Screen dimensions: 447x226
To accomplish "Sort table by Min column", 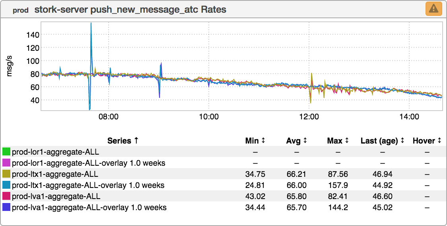I will 255,141.
